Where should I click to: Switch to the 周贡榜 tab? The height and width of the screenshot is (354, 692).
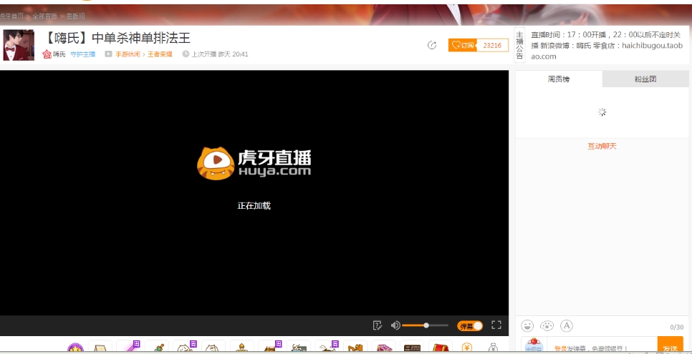[559, 79]
